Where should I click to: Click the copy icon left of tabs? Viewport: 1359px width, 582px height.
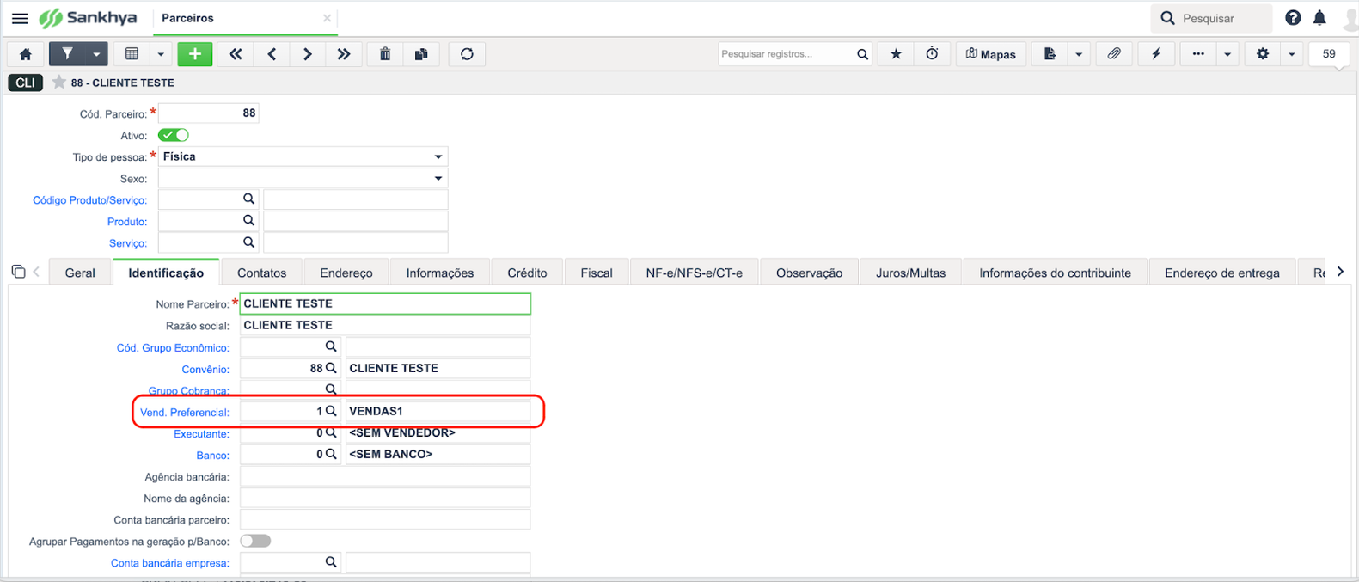tap(18, 272)
